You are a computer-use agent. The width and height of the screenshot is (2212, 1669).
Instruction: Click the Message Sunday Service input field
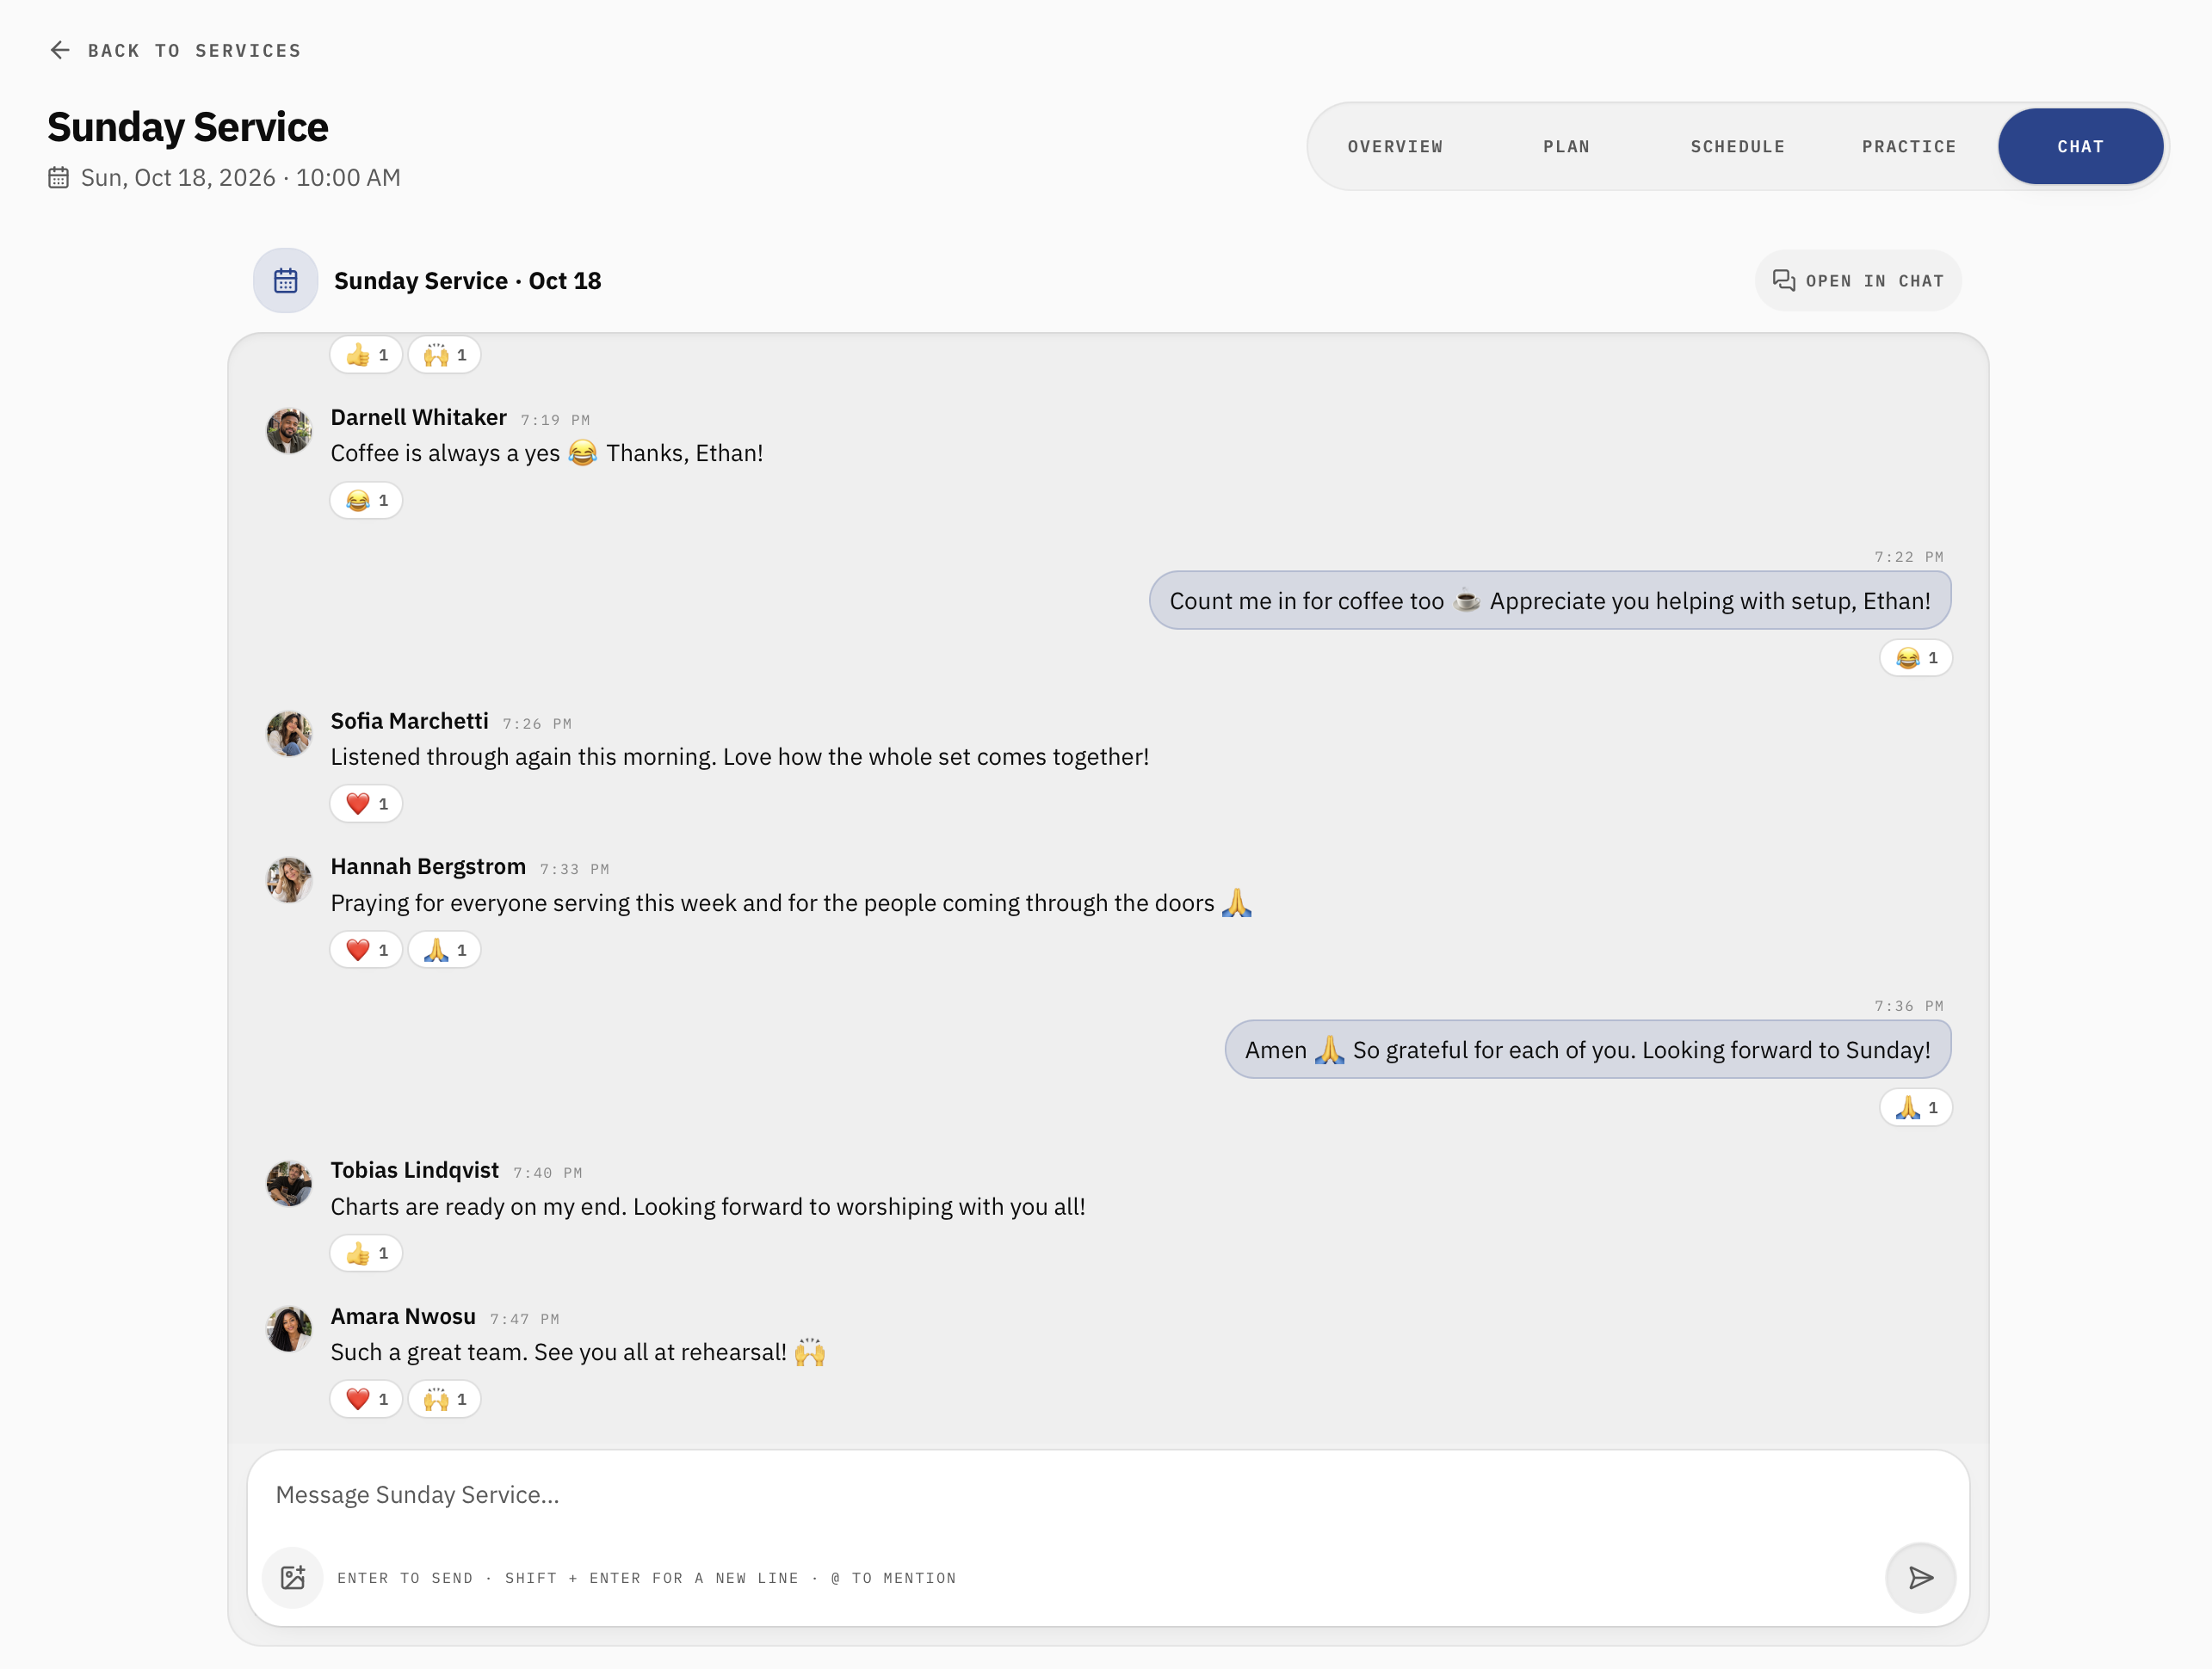pyautogui.click(x=1107, y=1494)
